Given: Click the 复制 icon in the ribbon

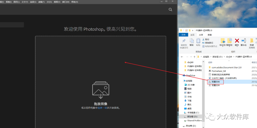Looking at the screenshot, I should pyautogui.click(x=191, y=41).
